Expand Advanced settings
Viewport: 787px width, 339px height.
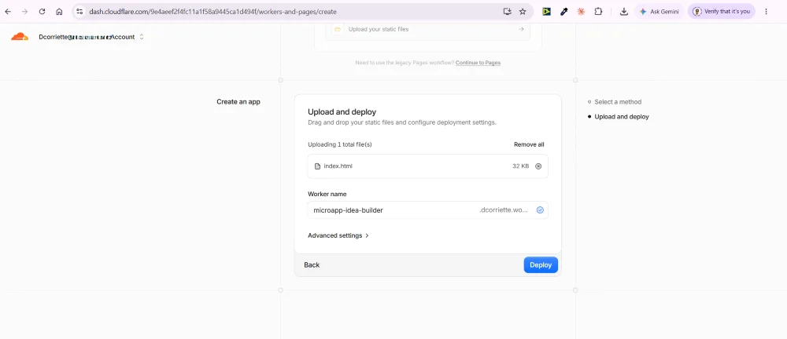(338, 235)
